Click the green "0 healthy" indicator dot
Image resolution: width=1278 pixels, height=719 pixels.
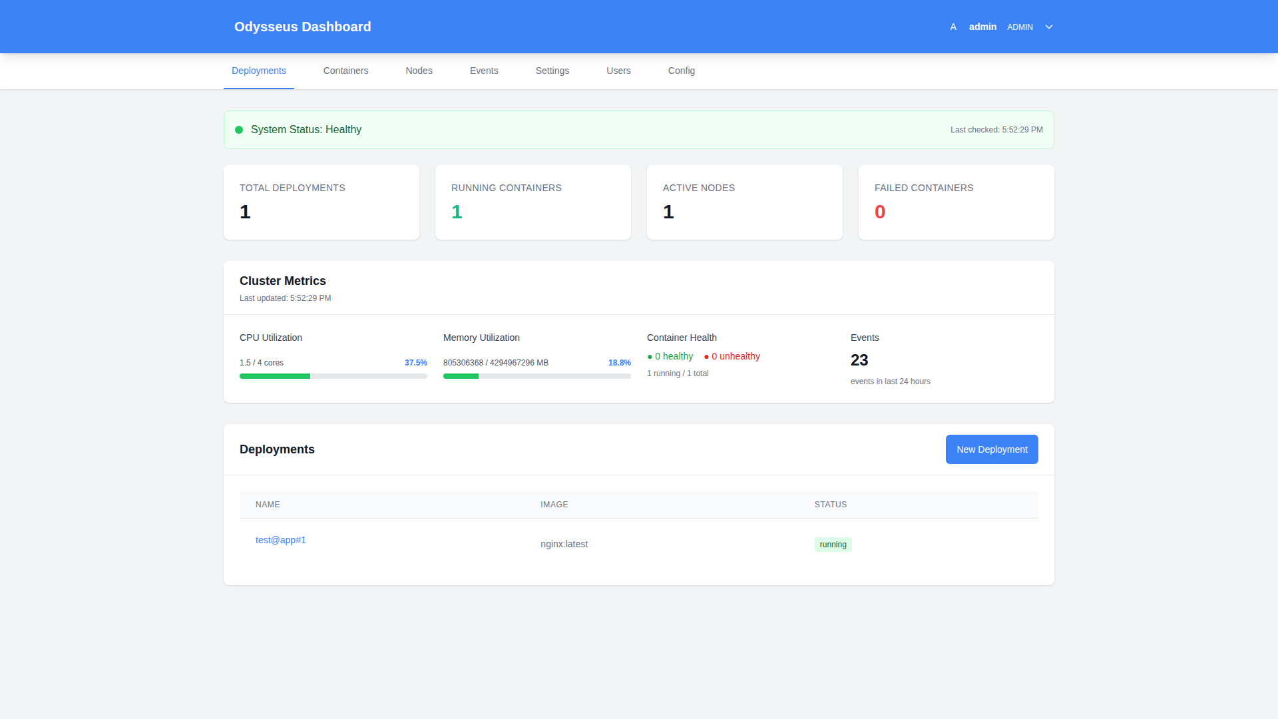[x=649, y=357]
